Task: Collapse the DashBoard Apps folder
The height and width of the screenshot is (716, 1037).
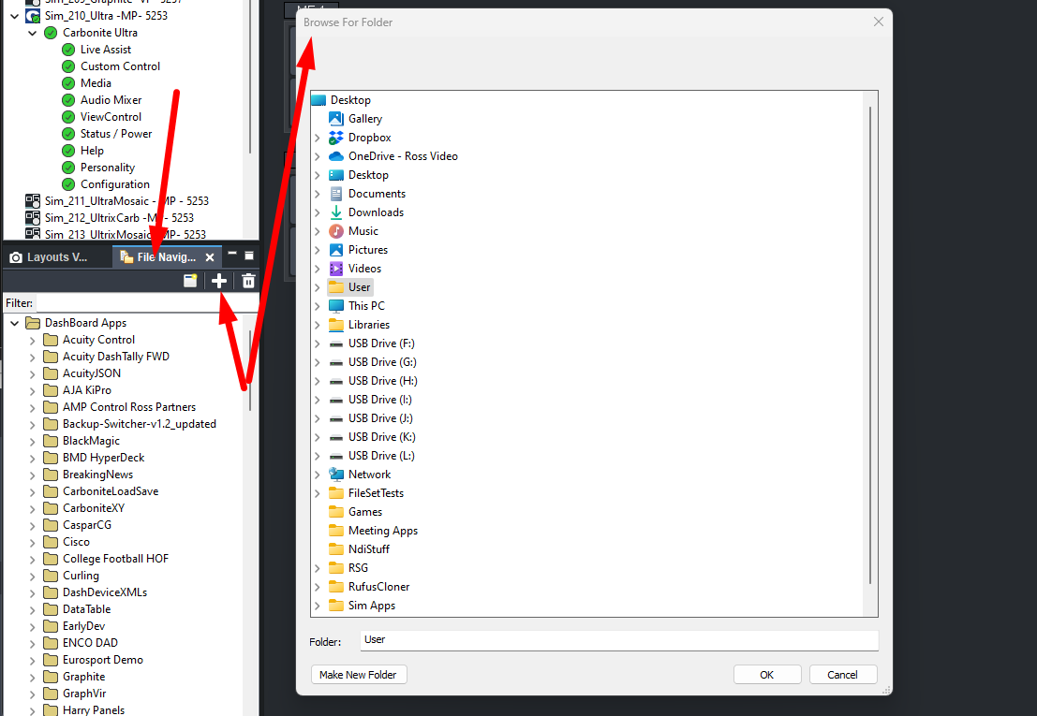Action: [15, 323]
